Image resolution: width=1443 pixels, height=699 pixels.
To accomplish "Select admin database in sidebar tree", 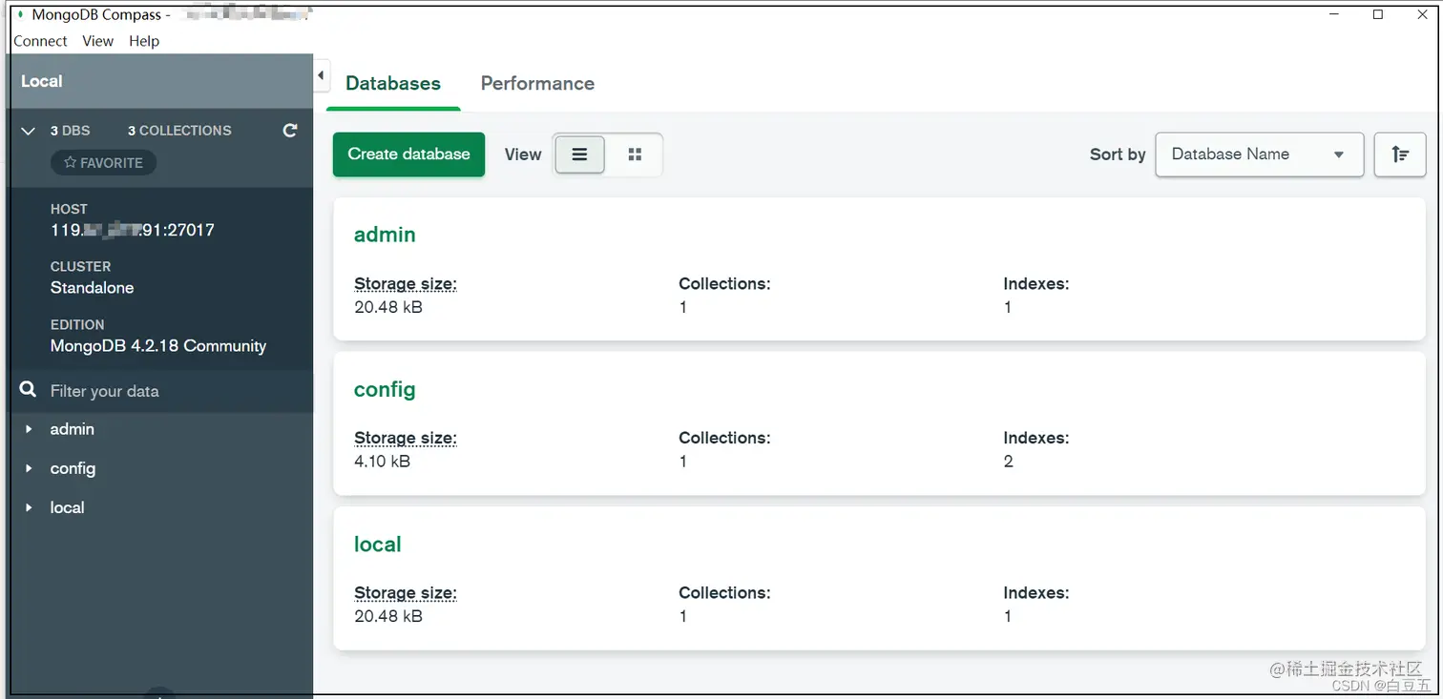I will (x=73, y=429).
